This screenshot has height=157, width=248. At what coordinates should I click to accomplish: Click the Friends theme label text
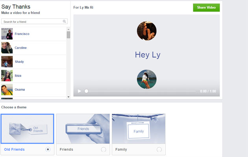click(67, 150)
